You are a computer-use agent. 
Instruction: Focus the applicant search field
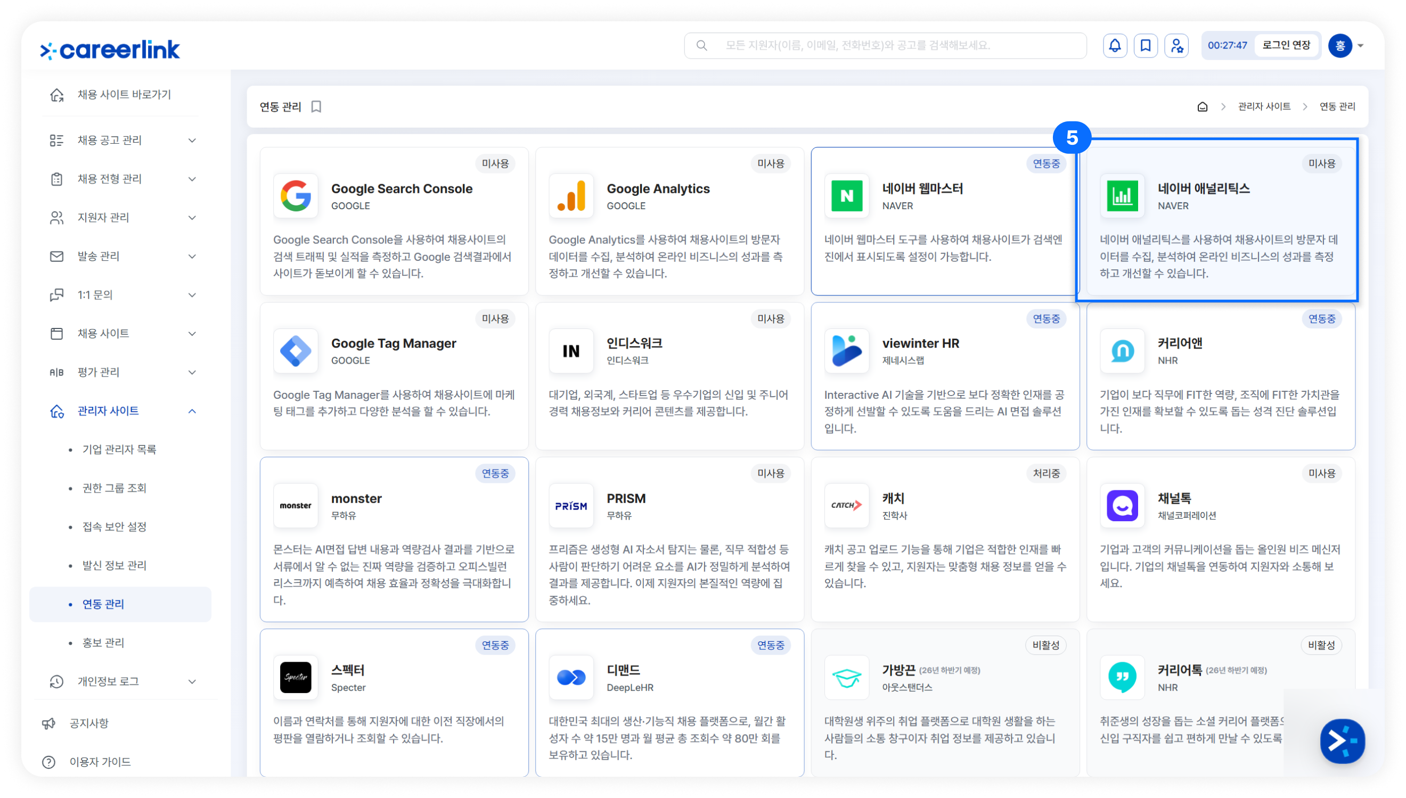pos(885,45)
